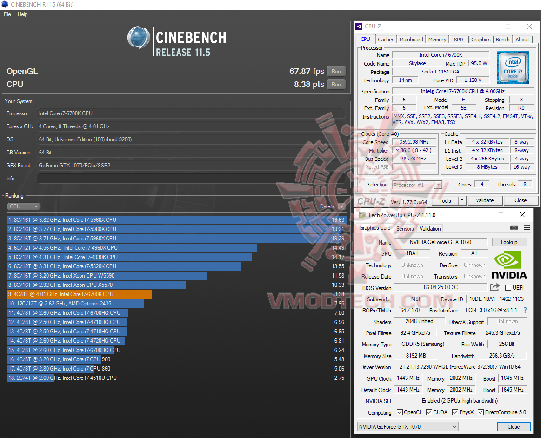Select the highlighted i7-6700K ranking row
This screenshot has width=541, height=438.
coord(176,294)
